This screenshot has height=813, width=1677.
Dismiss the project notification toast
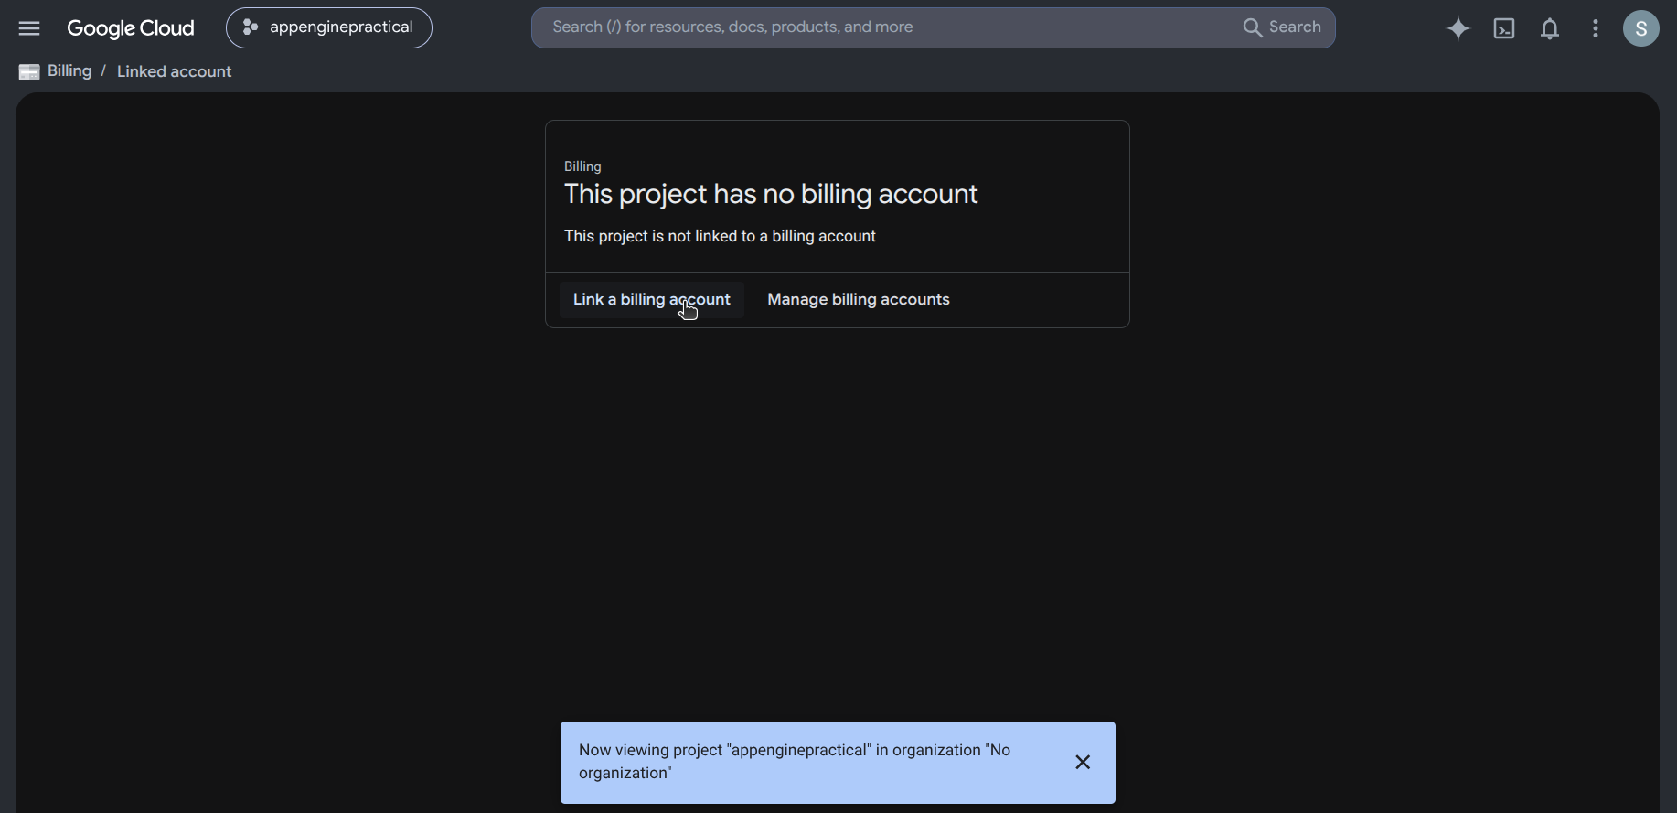coord(1083,762)
